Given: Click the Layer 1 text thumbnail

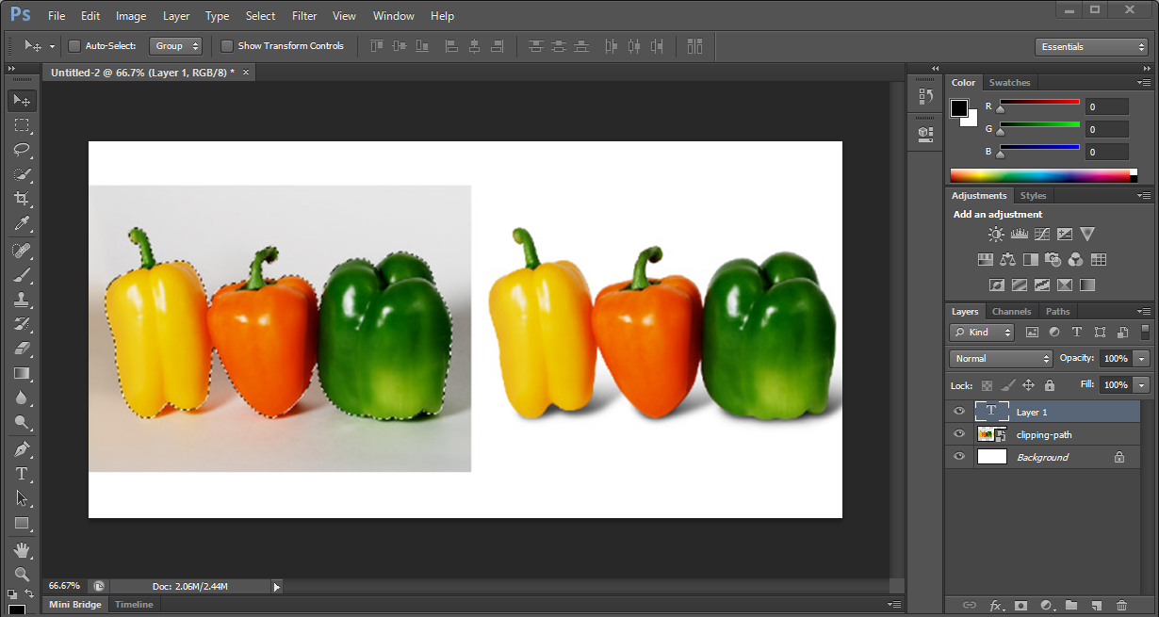Looking at the screenshot, I should [990, 411].
